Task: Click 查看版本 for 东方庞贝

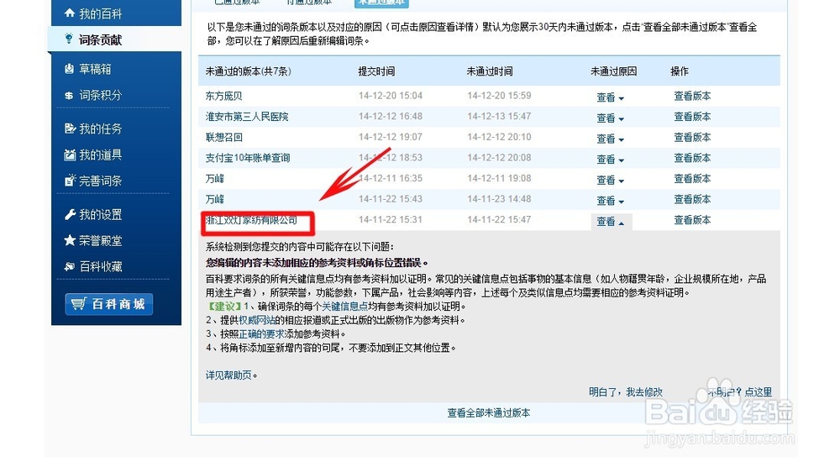Action: click(692, 96)
